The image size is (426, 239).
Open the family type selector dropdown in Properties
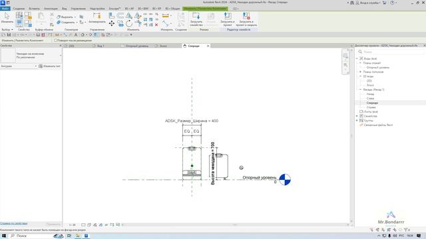(x=61, y=56)
